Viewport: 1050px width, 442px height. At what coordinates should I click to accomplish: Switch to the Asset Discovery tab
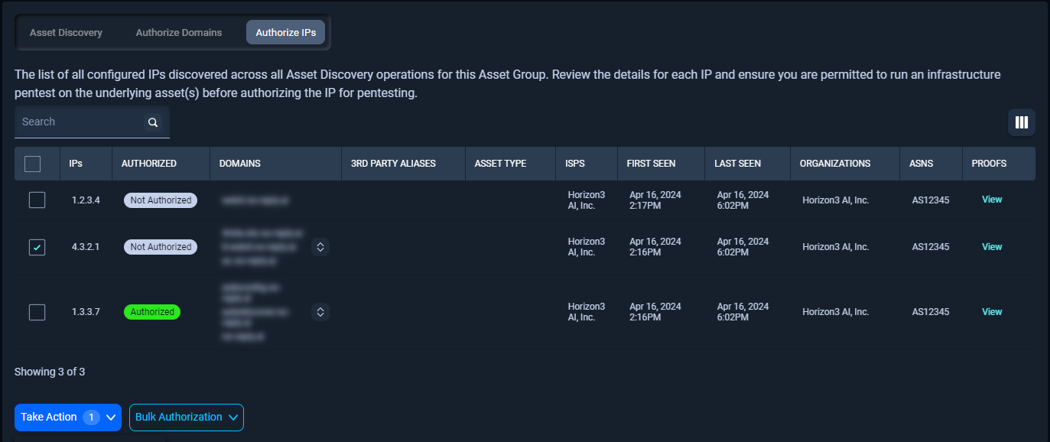pos(66,32)
